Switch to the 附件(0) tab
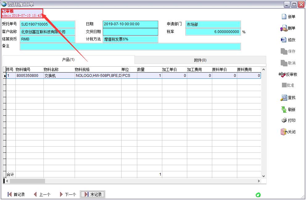This screenshot has height=200, width=306. (200, 60)
